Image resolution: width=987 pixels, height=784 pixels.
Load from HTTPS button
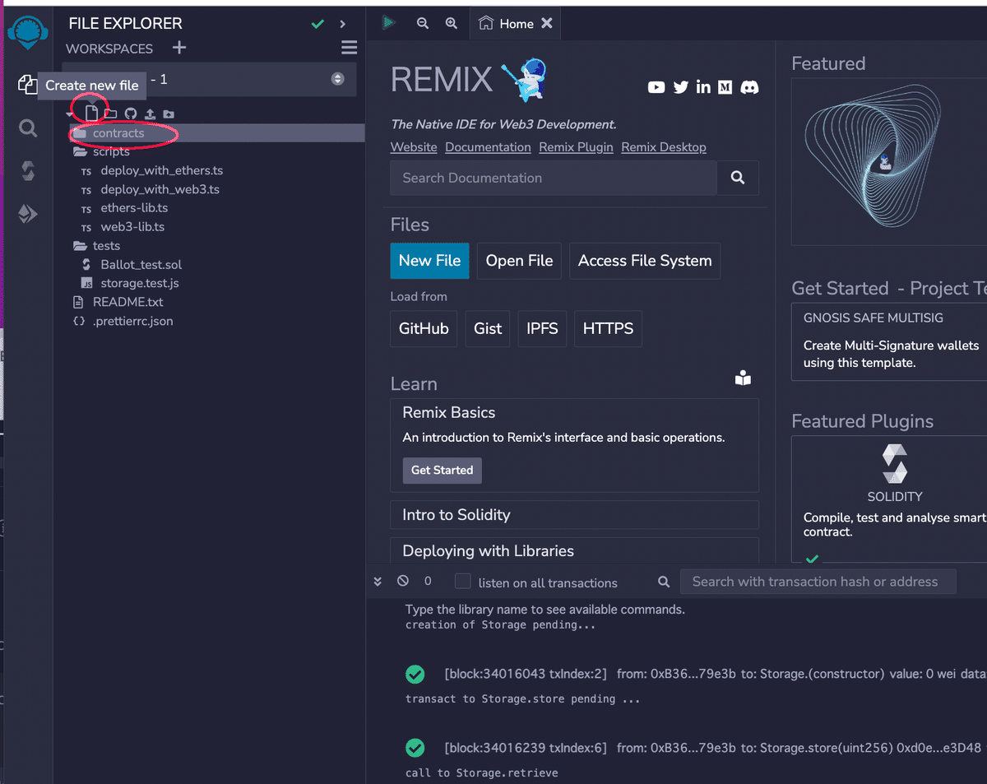click(x=608, y=328)
